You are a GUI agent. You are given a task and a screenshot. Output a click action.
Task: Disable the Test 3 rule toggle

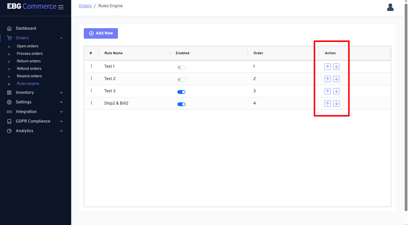(x=181, y=92)
